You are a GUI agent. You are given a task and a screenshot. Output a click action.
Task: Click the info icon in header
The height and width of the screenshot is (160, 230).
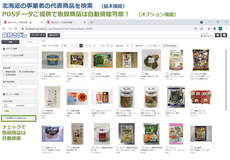coord(224,35)
